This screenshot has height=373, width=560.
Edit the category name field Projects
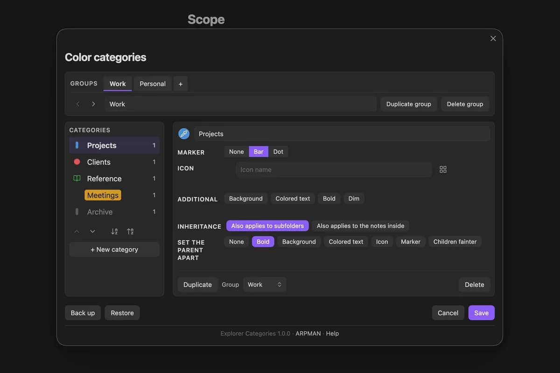[x=342, y=134]
